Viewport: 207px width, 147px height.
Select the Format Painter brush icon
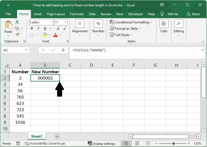point(17,35)
